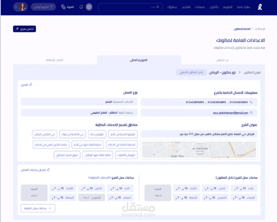Click the phone icon beside the branch numbers
Screen dimensions: 277x222
point(251,102)
